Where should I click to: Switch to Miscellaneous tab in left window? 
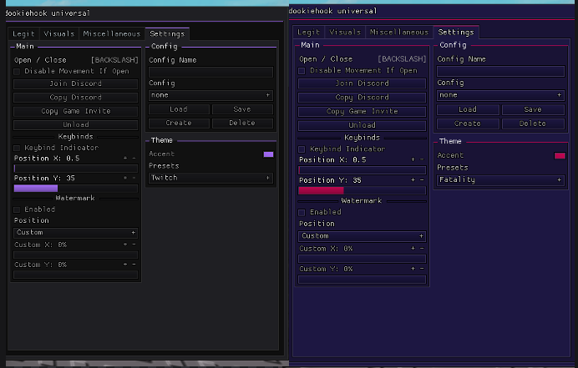[x=112, y=34]
